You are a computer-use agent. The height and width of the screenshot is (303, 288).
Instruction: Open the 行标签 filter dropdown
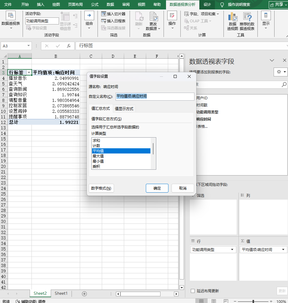point(29,72)
